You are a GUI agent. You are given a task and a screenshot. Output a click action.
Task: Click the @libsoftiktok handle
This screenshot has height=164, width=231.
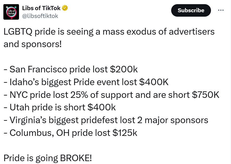coord(40,16)
